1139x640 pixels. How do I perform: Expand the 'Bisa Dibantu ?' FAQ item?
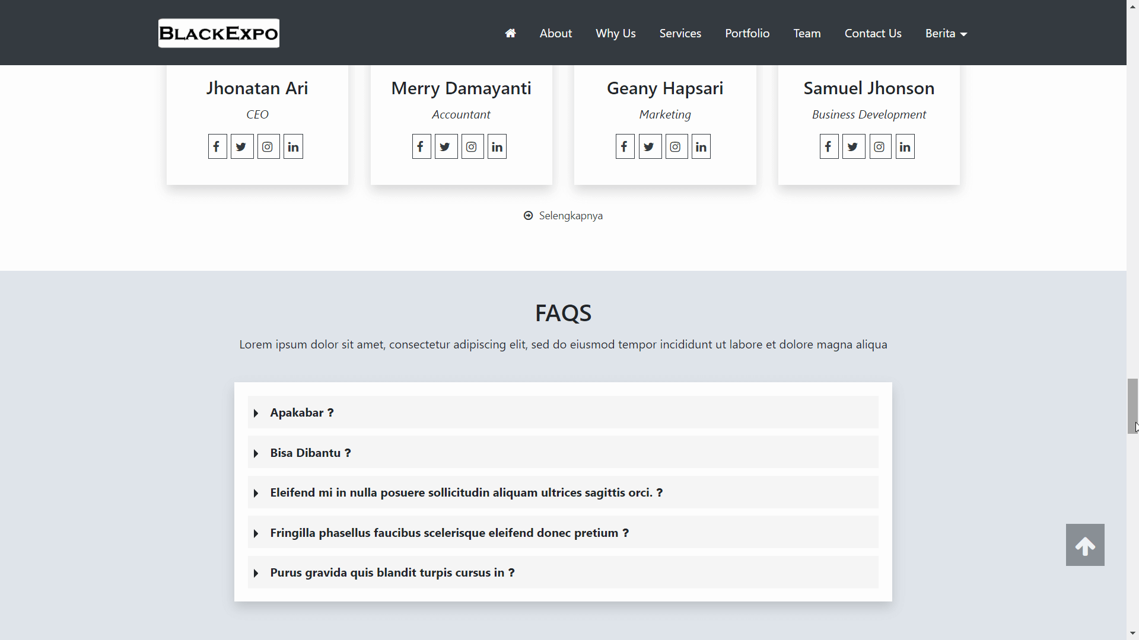tap(310, 452)
